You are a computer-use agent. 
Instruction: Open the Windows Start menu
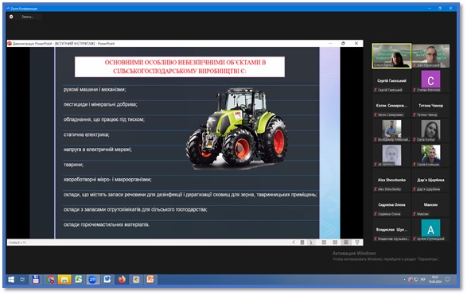pyautogui.click(x=11, y=280)
